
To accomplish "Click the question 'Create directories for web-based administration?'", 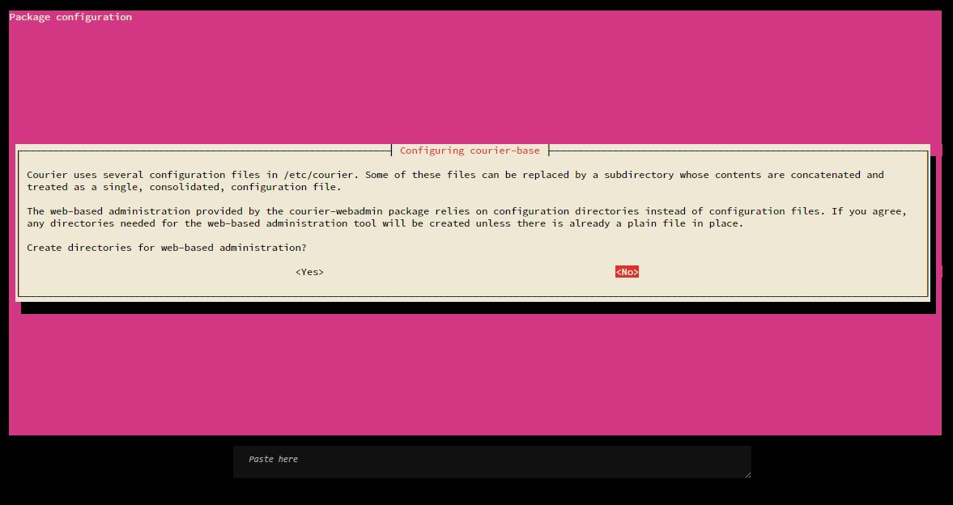I will click(x=167, y=248).
